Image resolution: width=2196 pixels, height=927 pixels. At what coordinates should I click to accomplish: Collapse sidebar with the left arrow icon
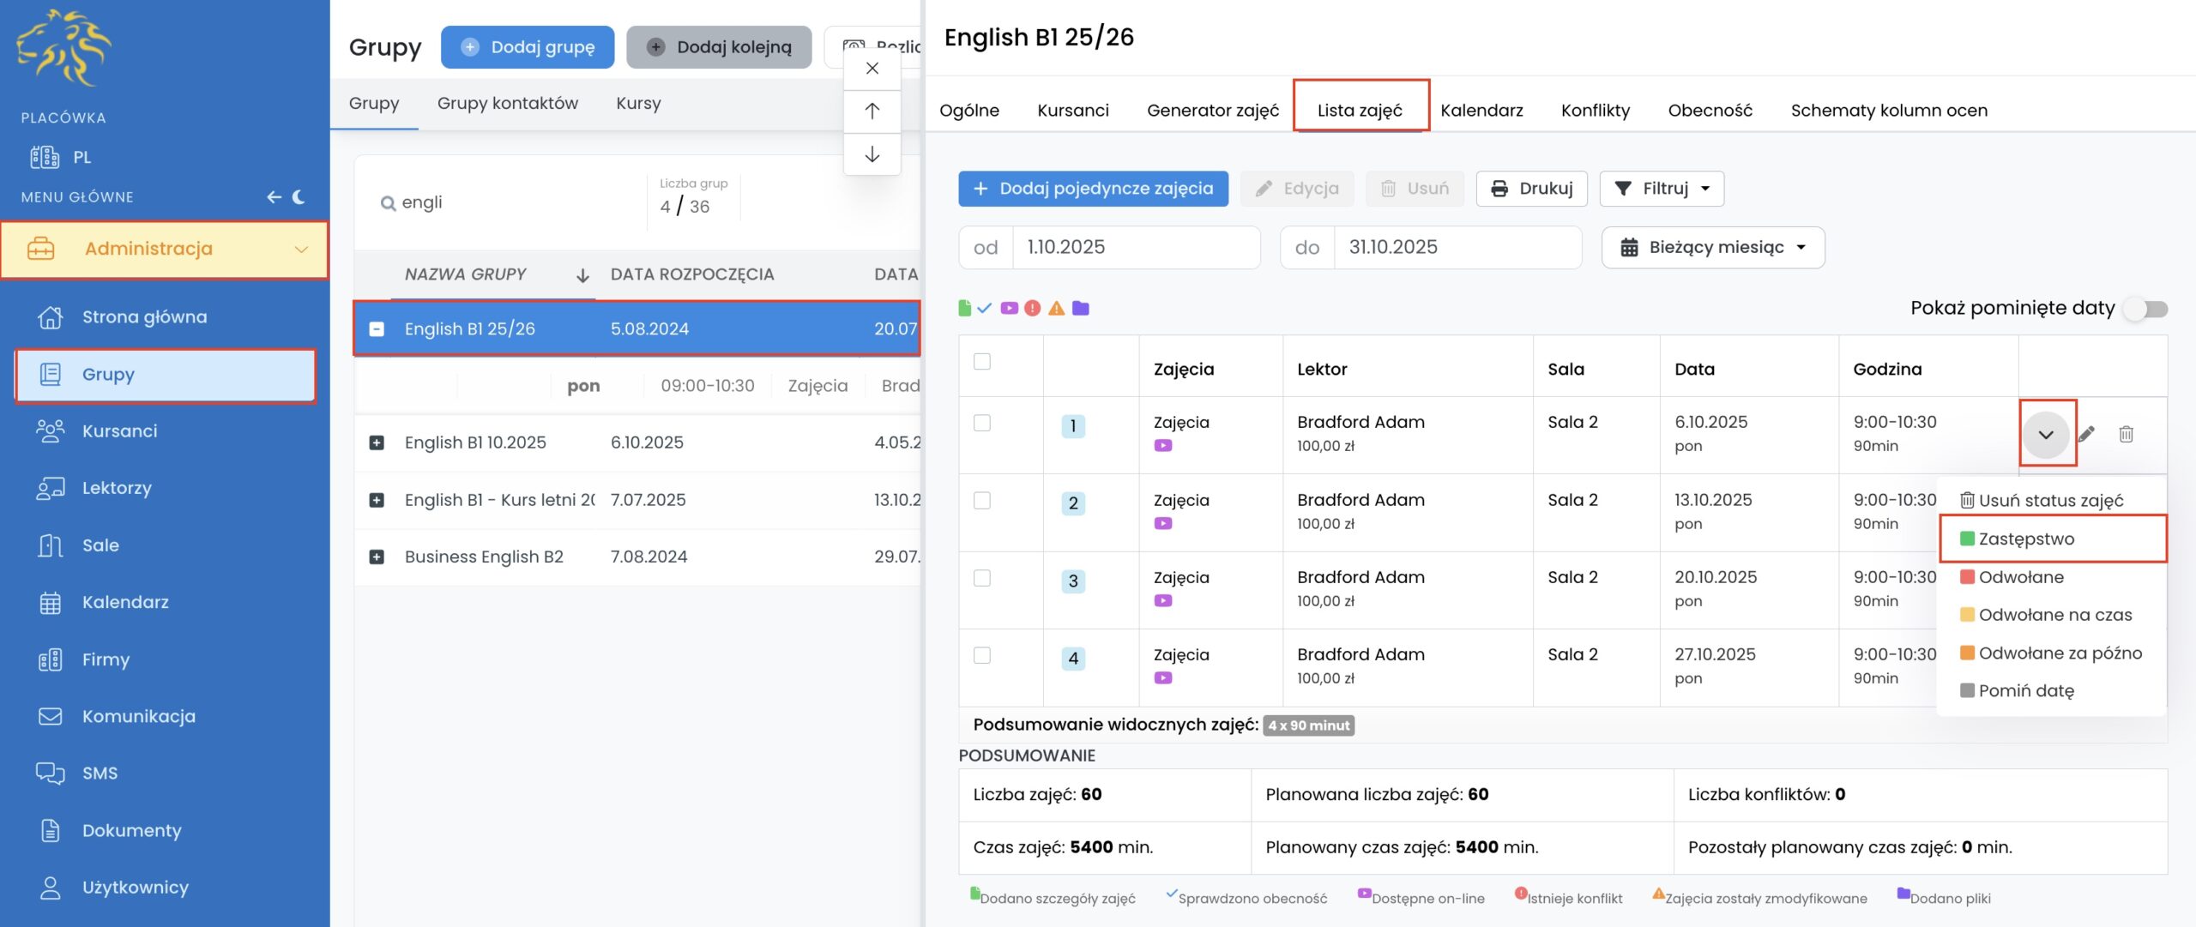coord(274,197)
